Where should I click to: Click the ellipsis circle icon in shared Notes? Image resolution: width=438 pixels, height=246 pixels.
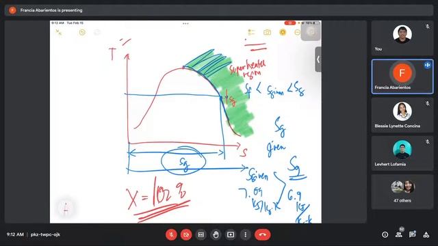[298, 32]
